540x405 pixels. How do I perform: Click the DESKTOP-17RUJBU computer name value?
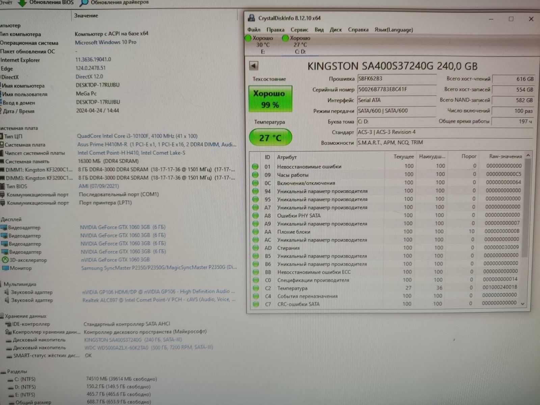(98, 85)
